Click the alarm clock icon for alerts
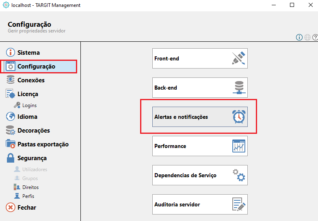 (239, 117)
